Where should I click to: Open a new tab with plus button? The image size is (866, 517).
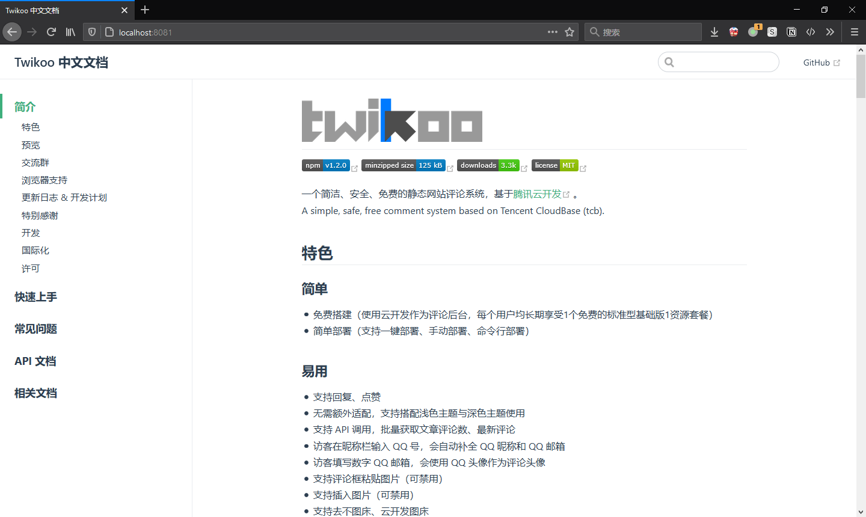[145, 10]
